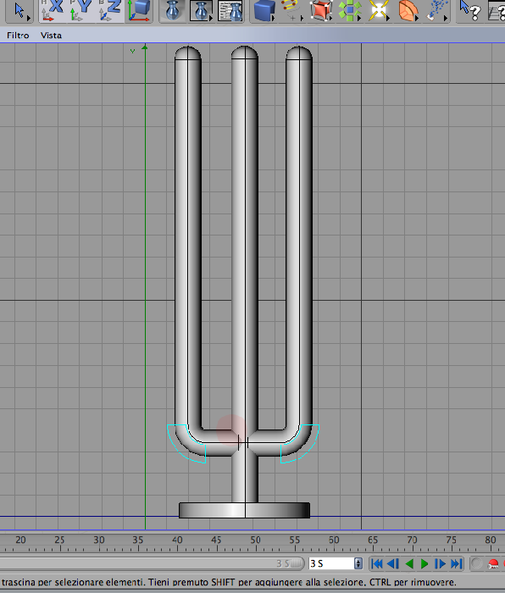Click the gray record keyframe button
The height and width of the screenshot is (593, 505).
[477, 564]
